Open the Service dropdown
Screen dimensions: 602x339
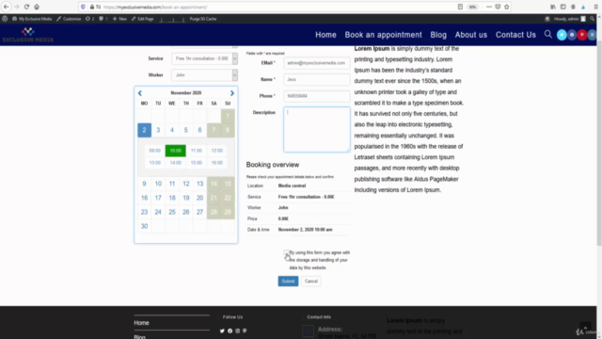click(204, 58)
